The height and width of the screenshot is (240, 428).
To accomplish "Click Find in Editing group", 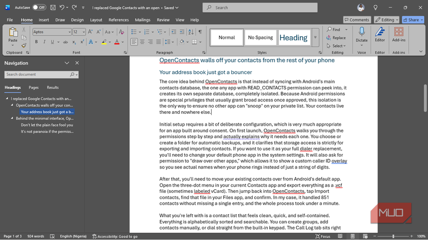I will 334,29.
